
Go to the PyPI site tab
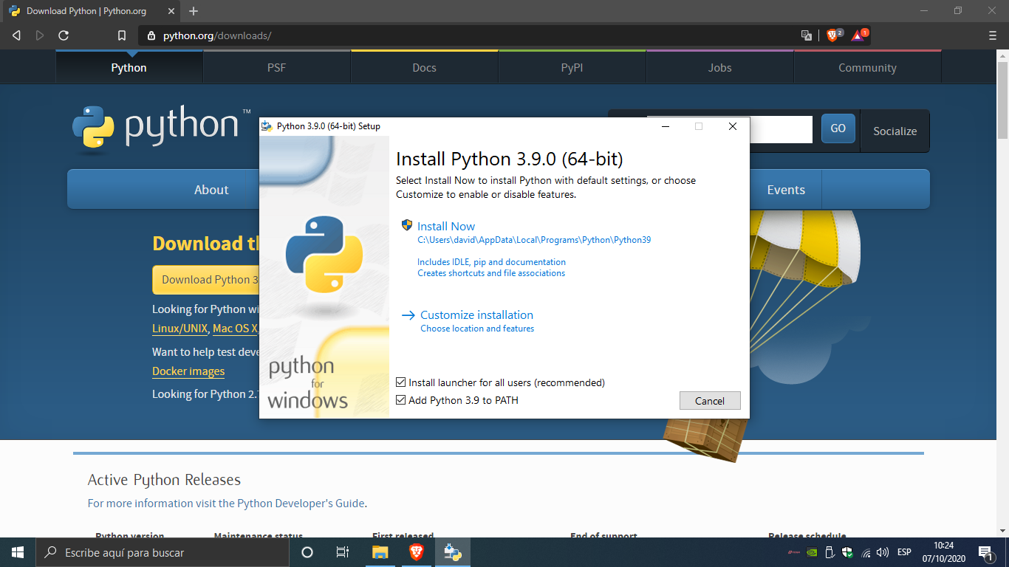click(572, 67)
